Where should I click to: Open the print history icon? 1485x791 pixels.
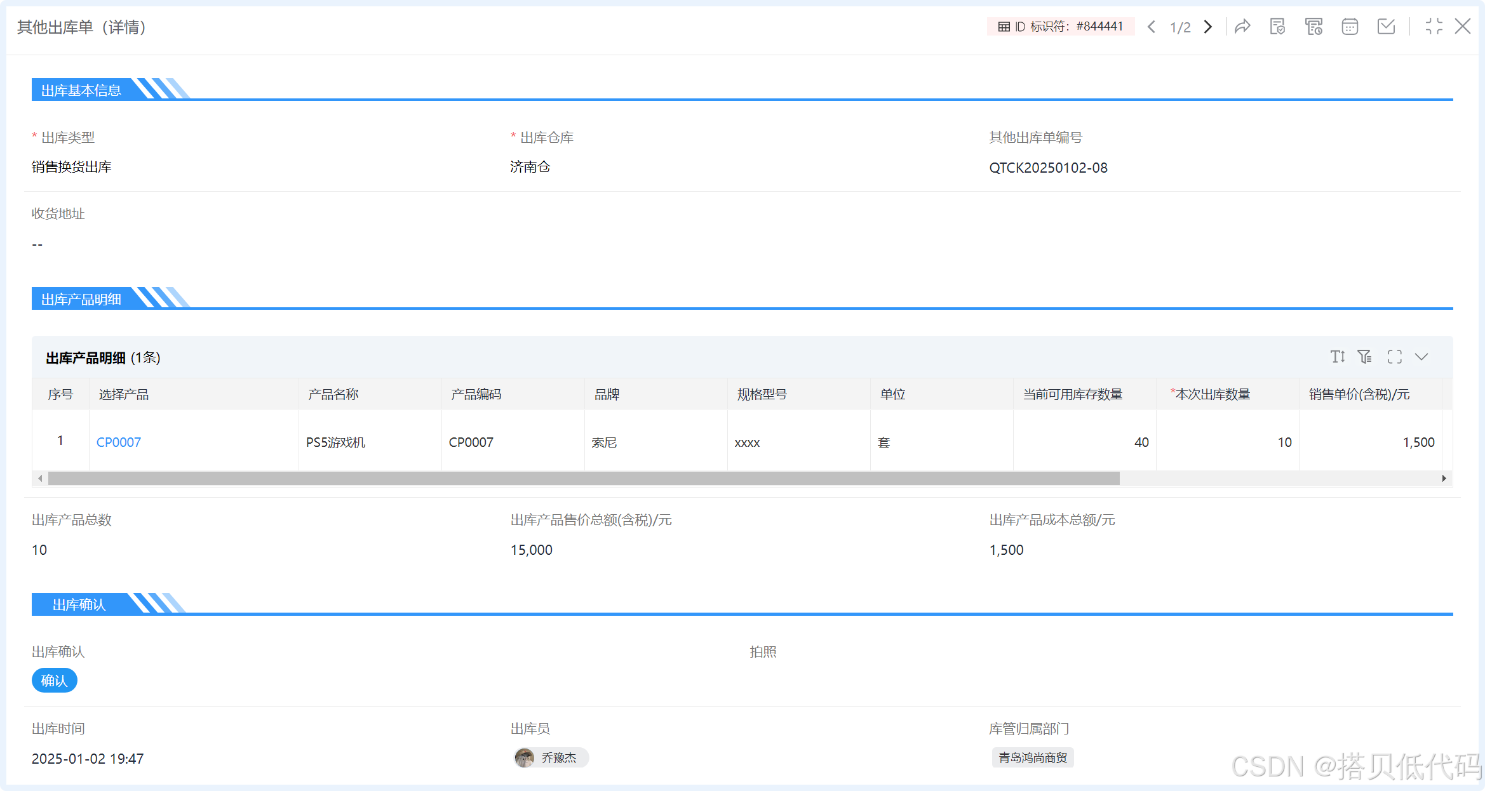pos(1314,27)
